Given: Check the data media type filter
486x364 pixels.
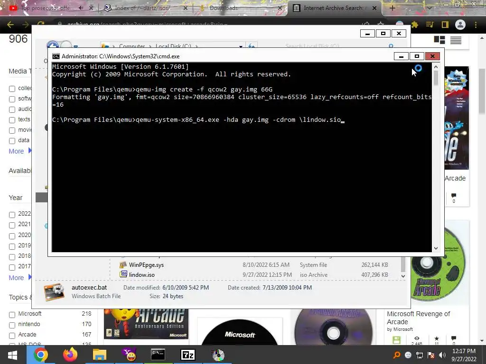Looking at the screenshot, I should tap(12, 141).
